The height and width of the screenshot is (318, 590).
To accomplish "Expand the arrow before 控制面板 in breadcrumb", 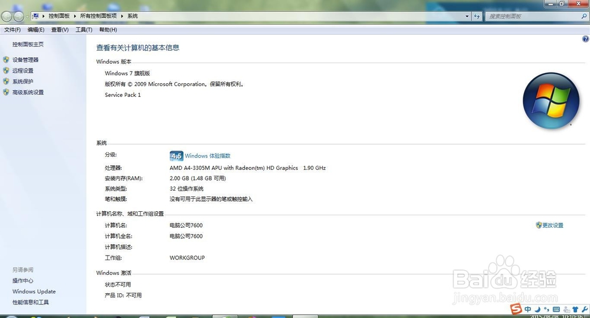I will pos(44,16).
